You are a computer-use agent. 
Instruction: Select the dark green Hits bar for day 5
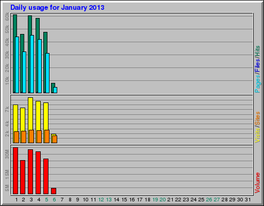point(45,62)
